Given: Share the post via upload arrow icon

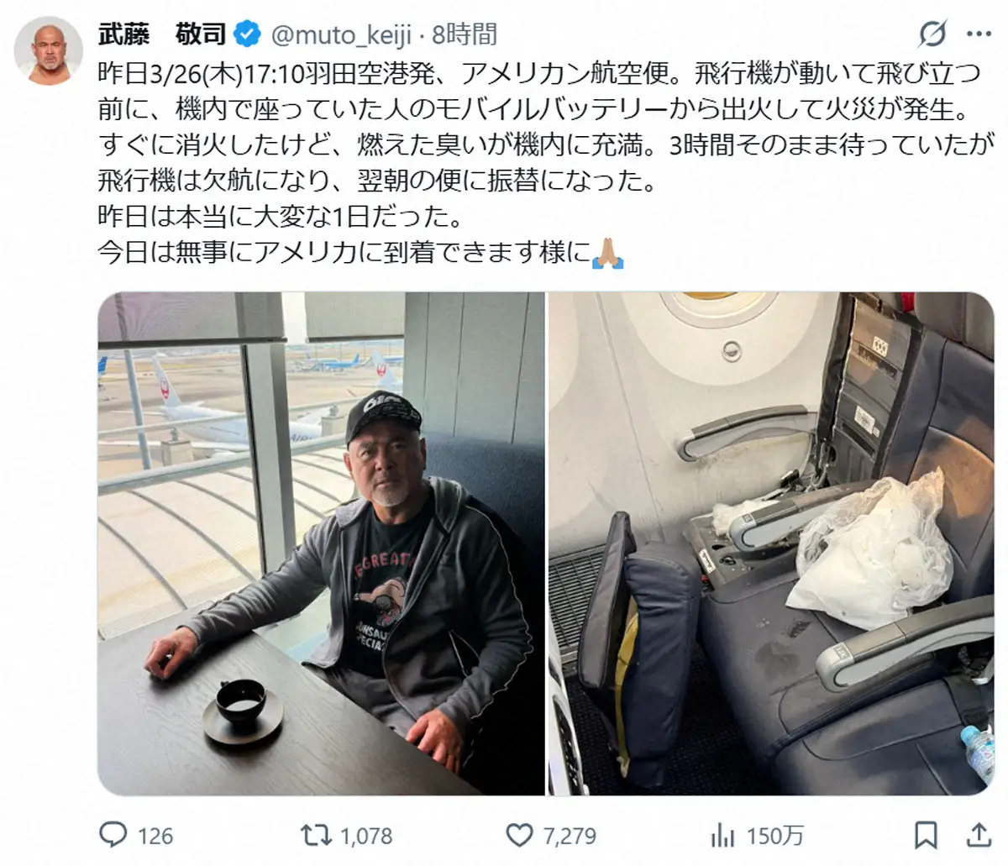Looking at the screenshot, I should coord(979,834).
